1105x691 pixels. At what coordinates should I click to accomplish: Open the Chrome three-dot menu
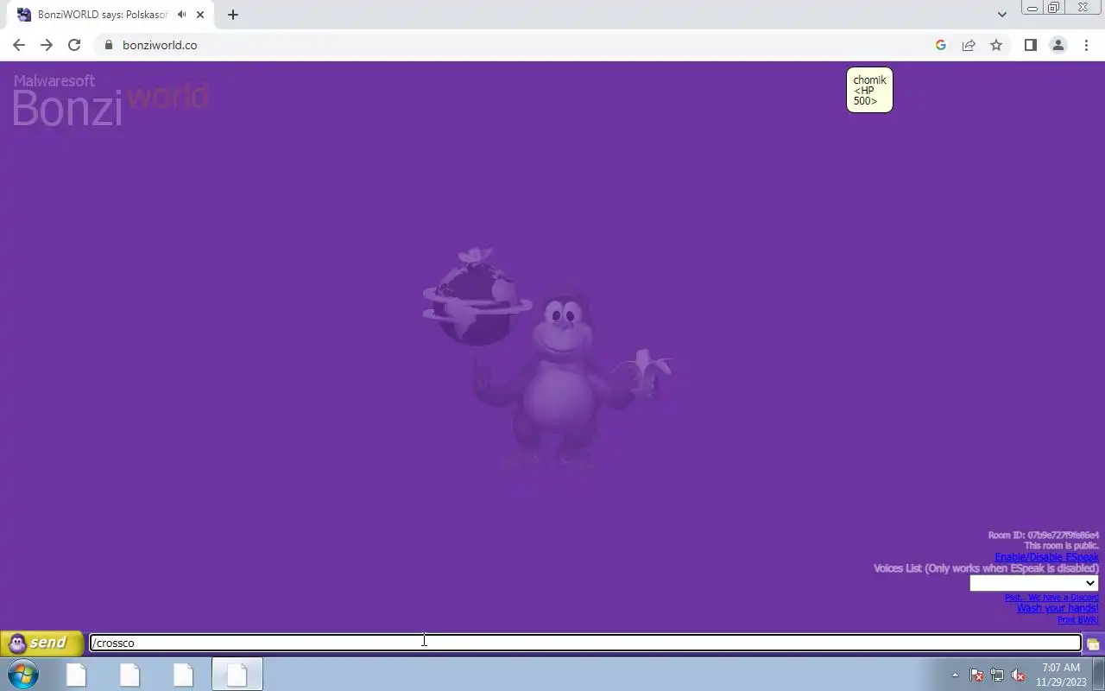[1086, 45]
